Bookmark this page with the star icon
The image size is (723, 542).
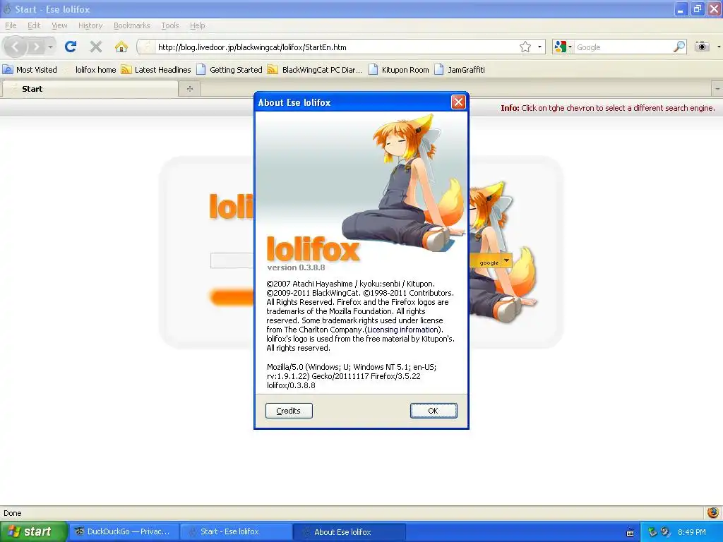click(x=525, y=47)
